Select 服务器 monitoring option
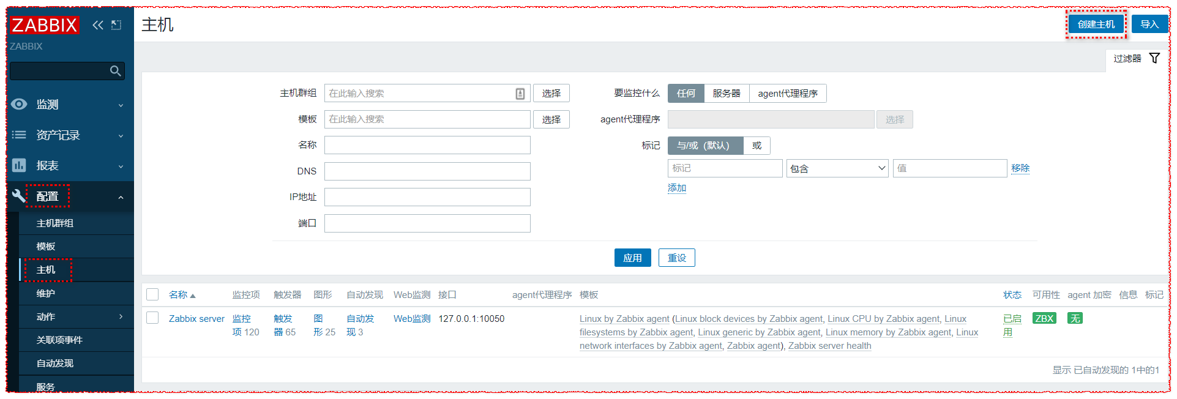The image size is (1177, 399). pos(727,93)
